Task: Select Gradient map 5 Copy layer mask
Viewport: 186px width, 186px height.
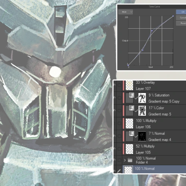Action: point(142,98)
